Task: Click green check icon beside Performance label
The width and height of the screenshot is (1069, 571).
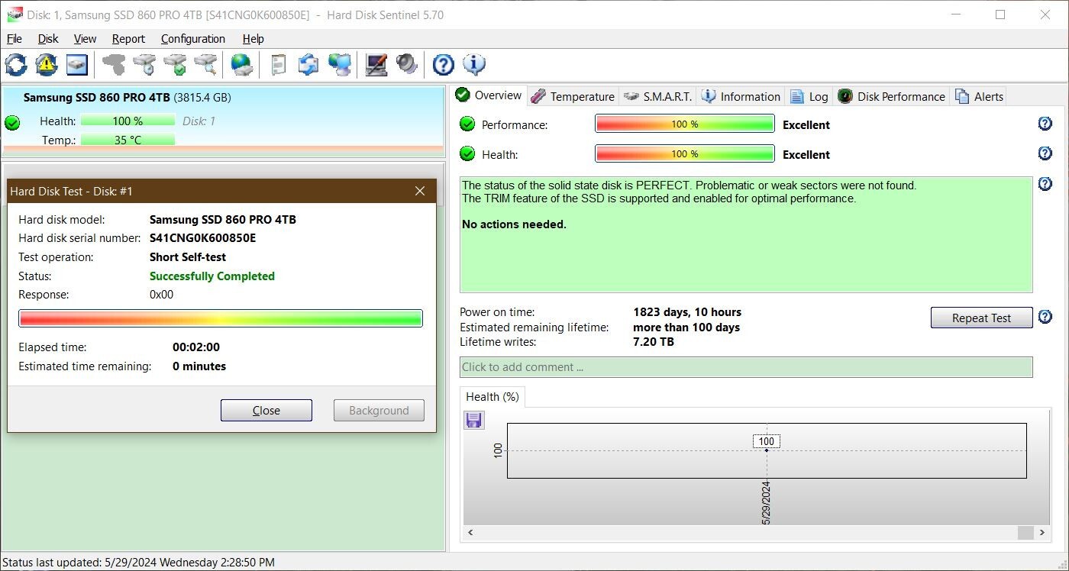Action: pyautogui.click(x=467, y=124)
